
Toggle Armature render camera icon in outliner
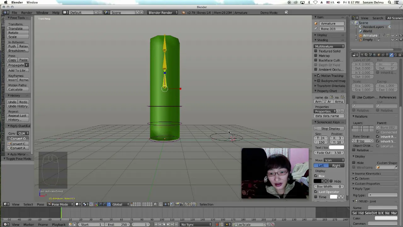coord(401,35)
